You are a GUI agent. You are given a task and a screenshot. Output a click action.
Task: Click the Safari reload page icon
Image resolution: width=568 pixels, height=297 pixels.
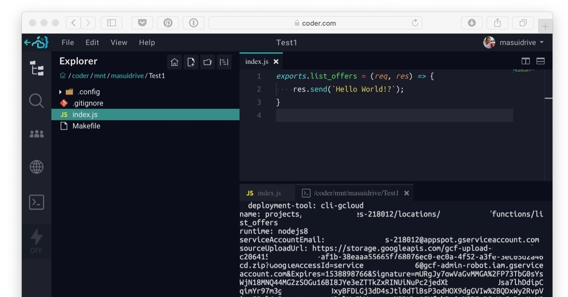point(415,23)
